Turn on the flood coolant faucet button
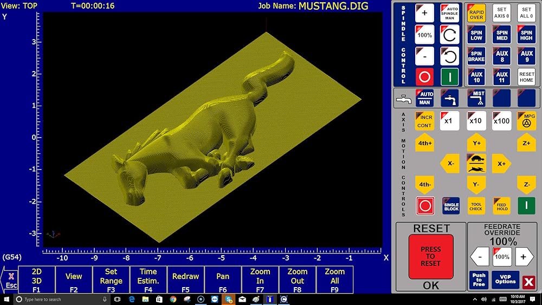 (450, 98)
